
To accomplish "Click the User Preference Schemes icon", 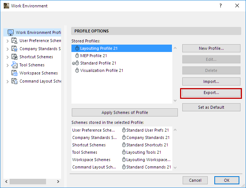I will 14,41.
